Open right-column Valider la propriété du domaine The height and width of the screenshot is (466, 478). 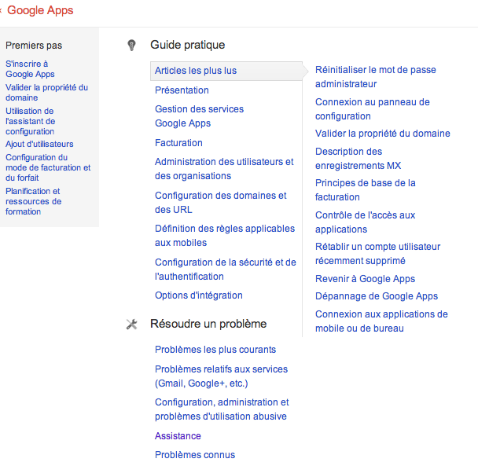click(x=383, y=134)
